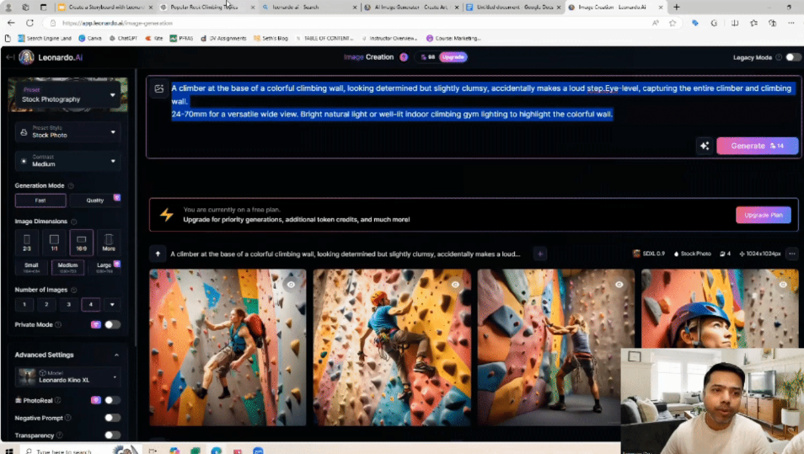Click the Leonardo.Ai back arrow in header
The height and width of the screenshot is (454, 804).
10,57
